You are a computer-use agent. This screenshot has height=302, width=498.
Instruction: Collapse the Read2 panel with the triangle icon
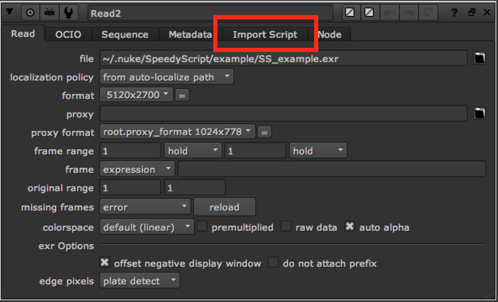click(10, 12)
